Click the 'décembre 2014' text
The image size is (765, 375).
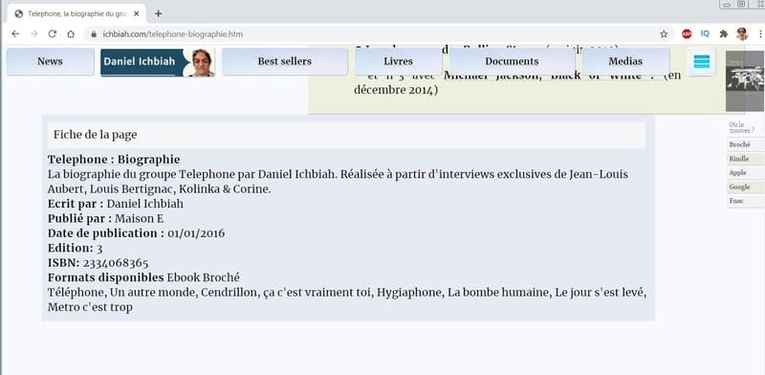[x=396, y=91]
